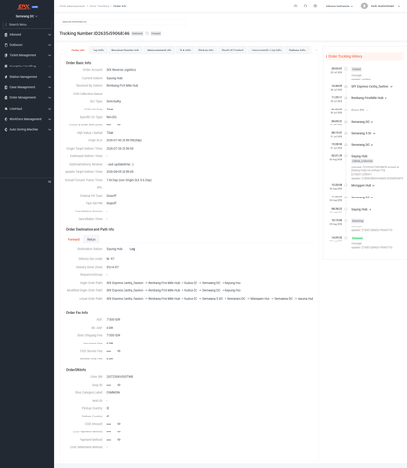Click the Forward badge beside tracking number
Image resolution: width=407 pixels, height=468 pixels.
coord(155,33)
